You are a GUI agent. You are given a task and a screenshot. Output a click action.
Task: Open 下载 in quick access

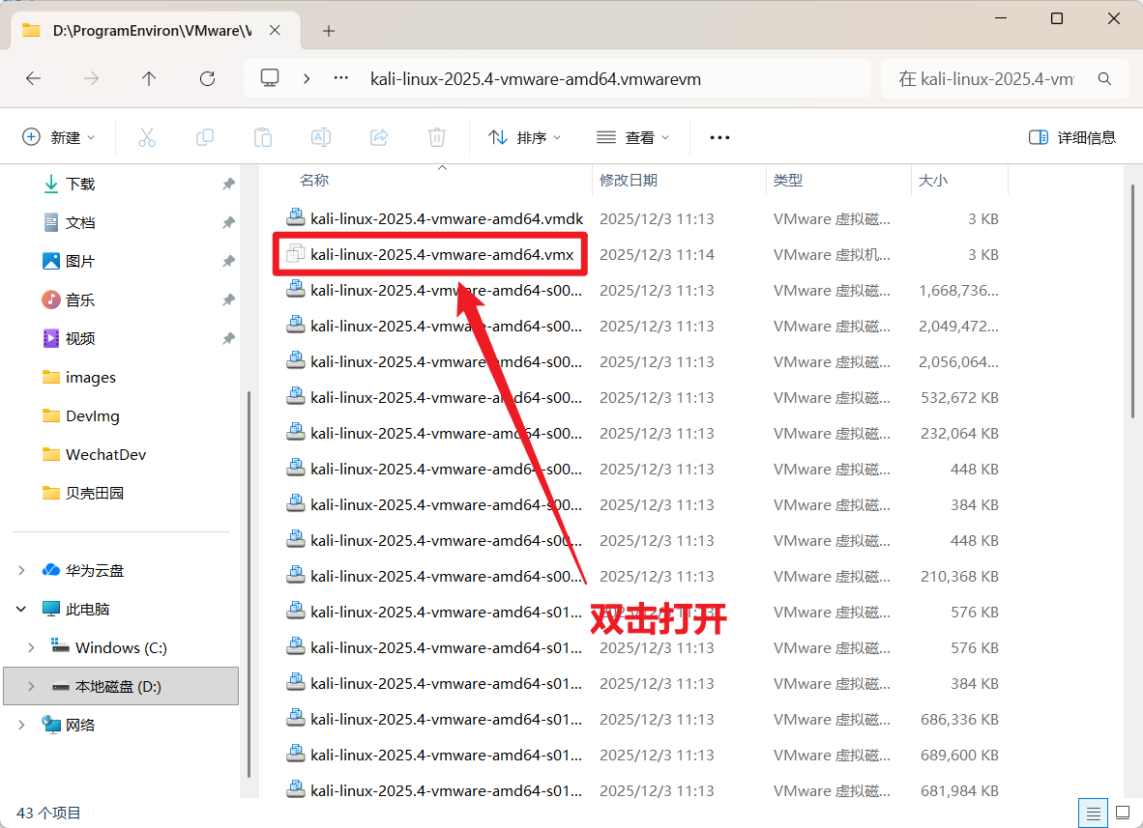pos(80,184)
